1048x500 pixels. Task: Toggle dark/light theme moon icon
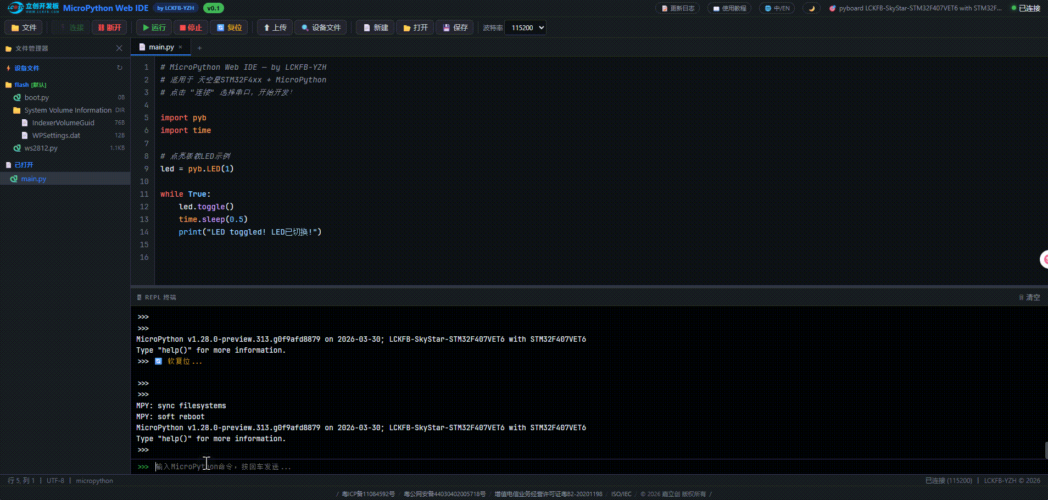(811, 8)
